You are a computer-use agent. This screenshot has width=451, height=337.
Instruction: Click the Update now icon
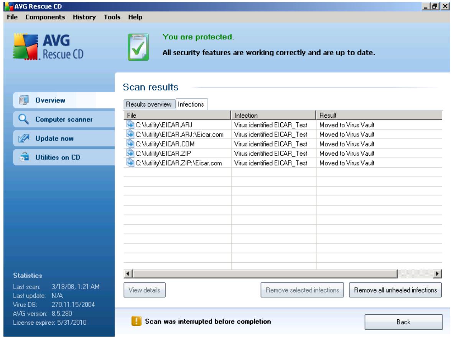coord(24,138)
